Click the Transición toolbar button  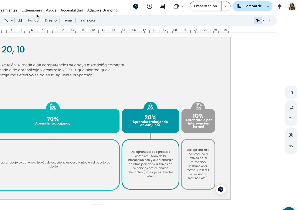point(88,20)
